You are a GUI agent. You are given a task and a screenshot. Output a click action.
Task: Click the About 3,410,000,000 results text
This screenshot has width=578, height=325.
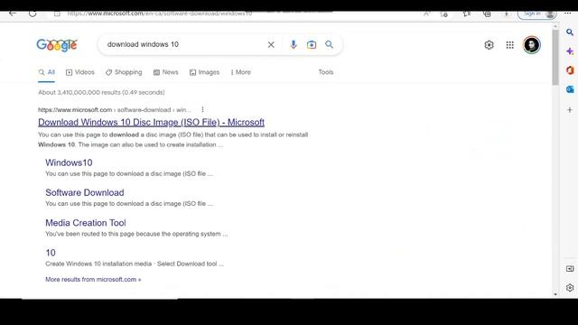(x=101, y=92)
